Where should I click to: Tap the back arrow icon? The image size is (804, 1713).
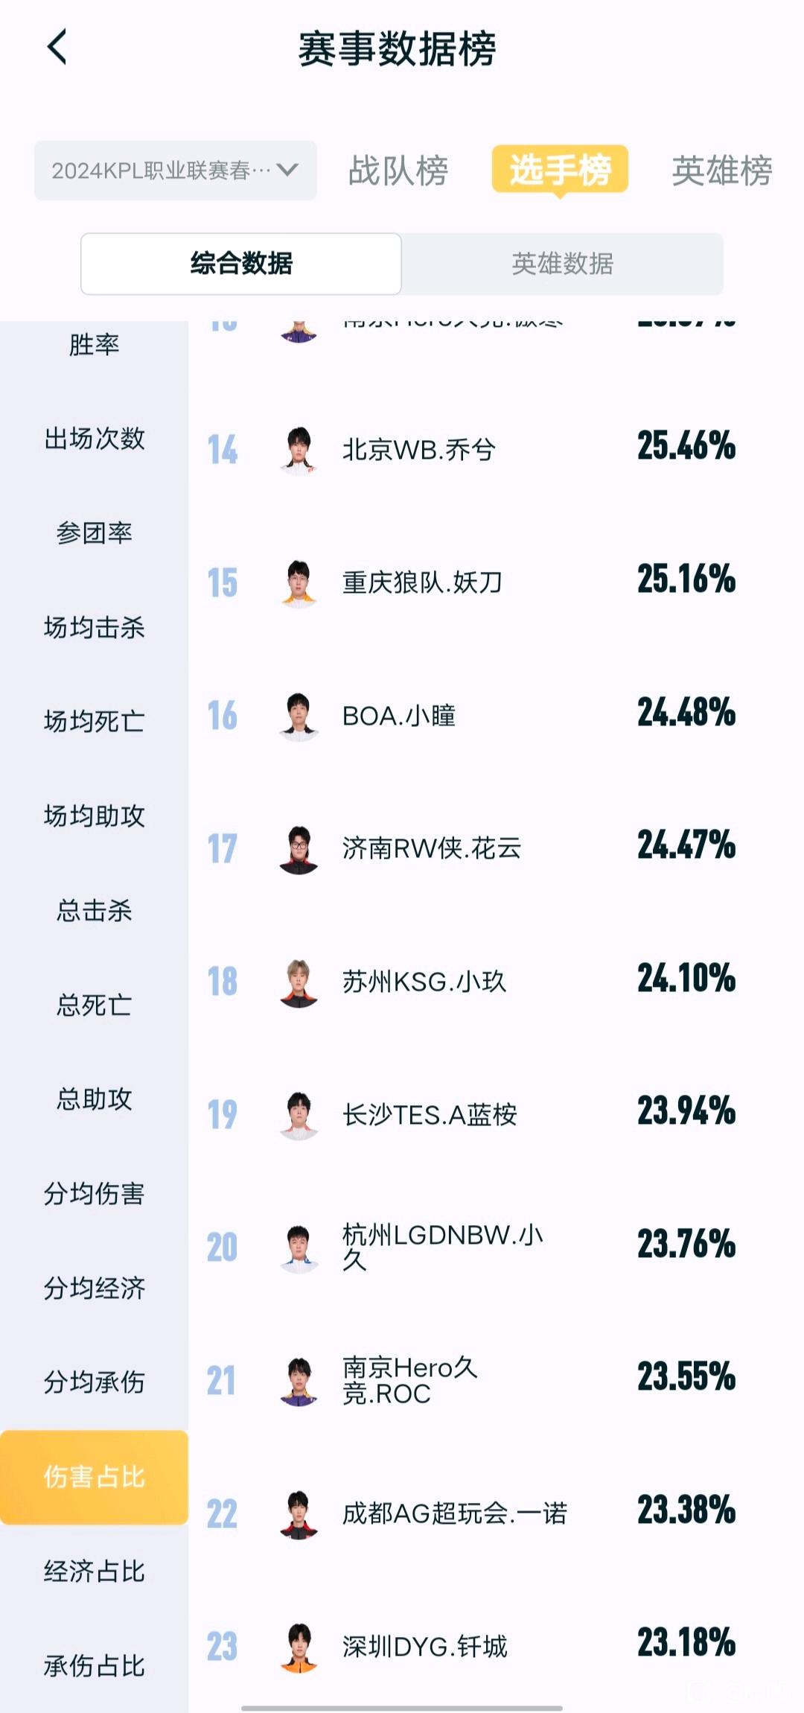57,47
